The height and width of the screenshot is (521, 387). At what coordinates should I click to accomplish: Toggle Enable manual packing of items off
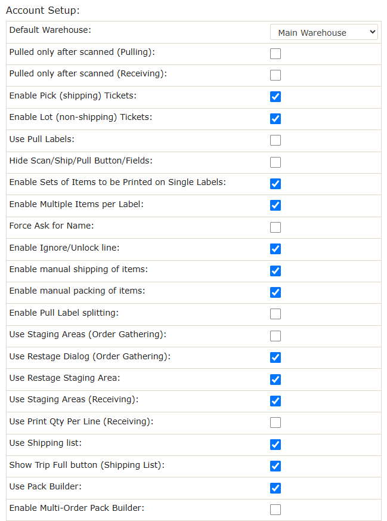(x=275, y=292)
